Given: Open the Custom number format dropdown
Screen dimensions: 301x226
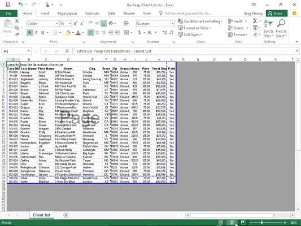Looking at the screenshot, I should [x=172, y=24].
